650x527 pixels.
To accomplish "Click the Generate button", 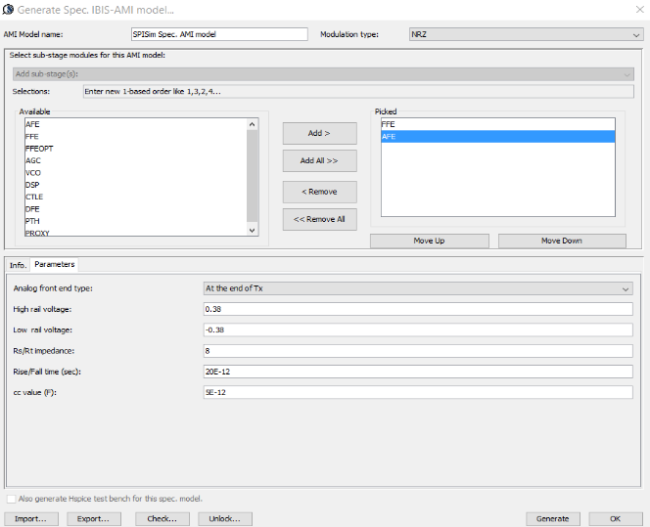I will pyautogui.click(x=552, y=518).
